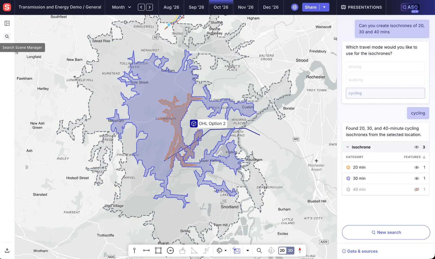This screenshot has height=259, width=435.
Task: Select the line measurement tool
Action: 146,250
